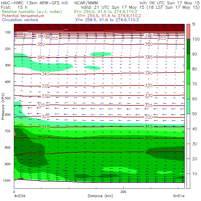This screenshot has width=201, height=201.
Task: Click '(18 LST Sun 17 May 15)' text
Action: (173, 7)
